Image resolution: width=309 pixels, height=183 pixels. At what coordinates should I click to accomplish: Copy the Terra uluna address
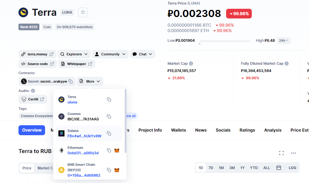pos(109,100)
